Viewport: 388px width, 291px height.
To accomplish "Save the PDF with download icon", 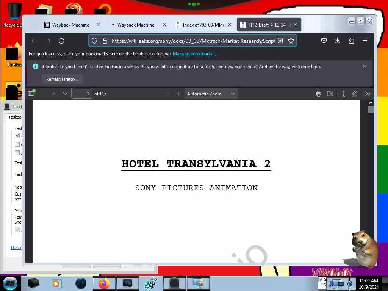I will point(330,94).
